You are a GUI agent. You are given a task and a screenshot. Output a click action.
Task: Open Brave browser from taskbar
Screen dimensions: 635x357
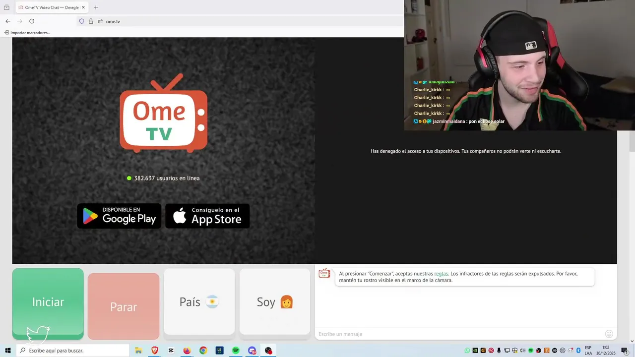pyautogui.click(x=155, y=351)
